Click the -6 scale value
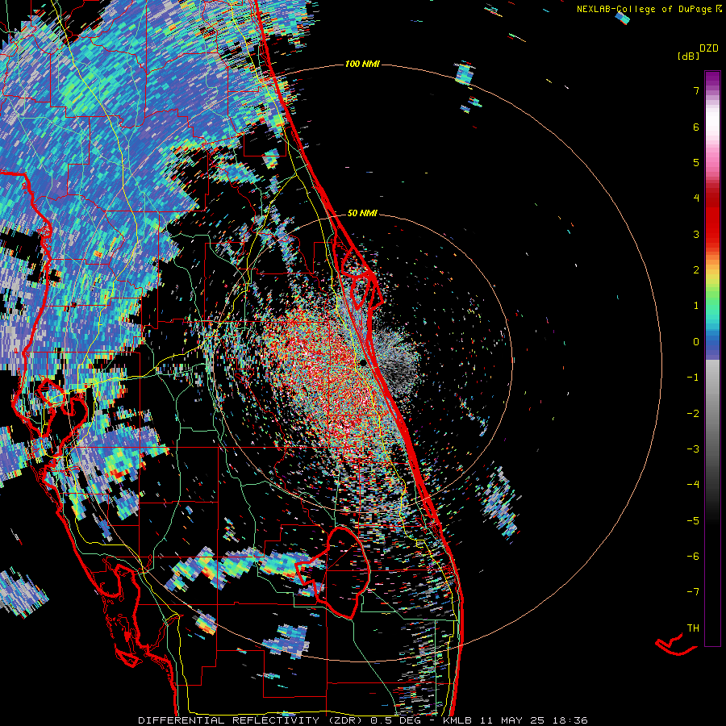This screenshot has width=726, height=726. pyautogui.click(x=693, y=557)
